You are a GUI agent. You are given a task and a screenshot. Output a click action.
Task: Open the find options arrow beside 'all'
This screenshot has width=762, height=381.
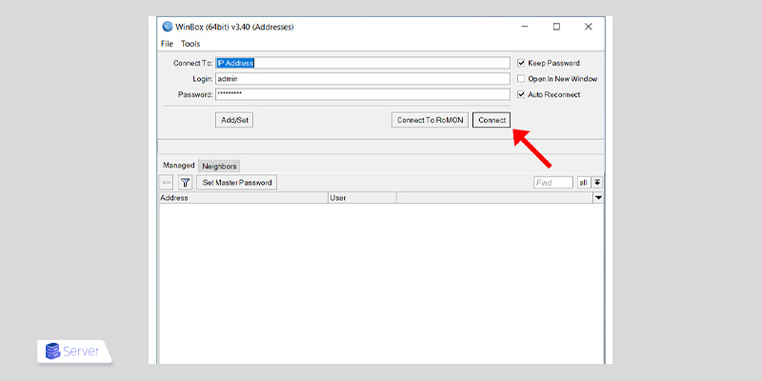pos(597,183)
